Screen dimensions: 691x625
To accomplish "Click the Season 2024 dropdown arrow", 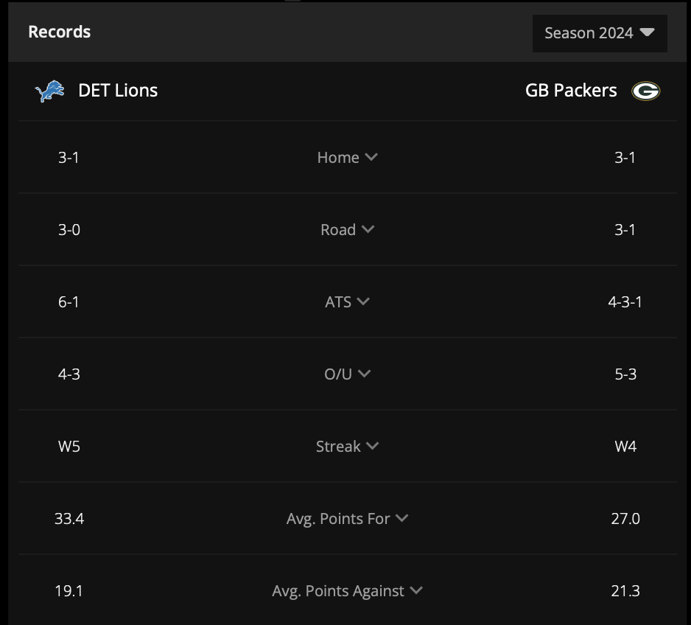I will click(647, 32).
